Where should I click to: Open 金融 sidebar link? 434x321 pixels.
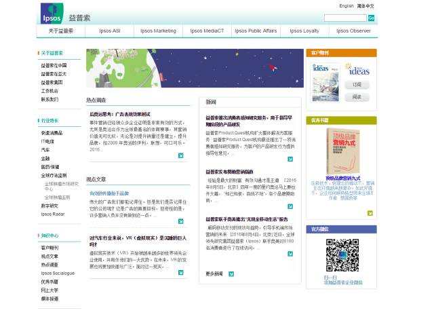click(45, 158)
